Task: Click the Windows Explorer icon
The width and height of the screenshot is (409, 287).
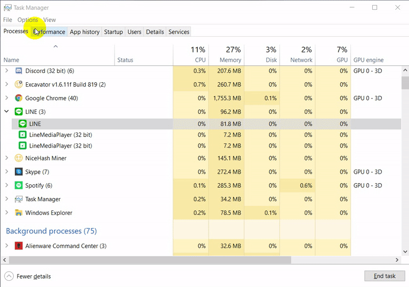Action: [19, 213]
